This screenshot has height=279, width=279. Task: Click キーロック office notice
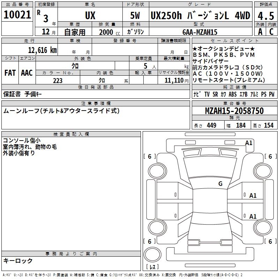point(18,261)
